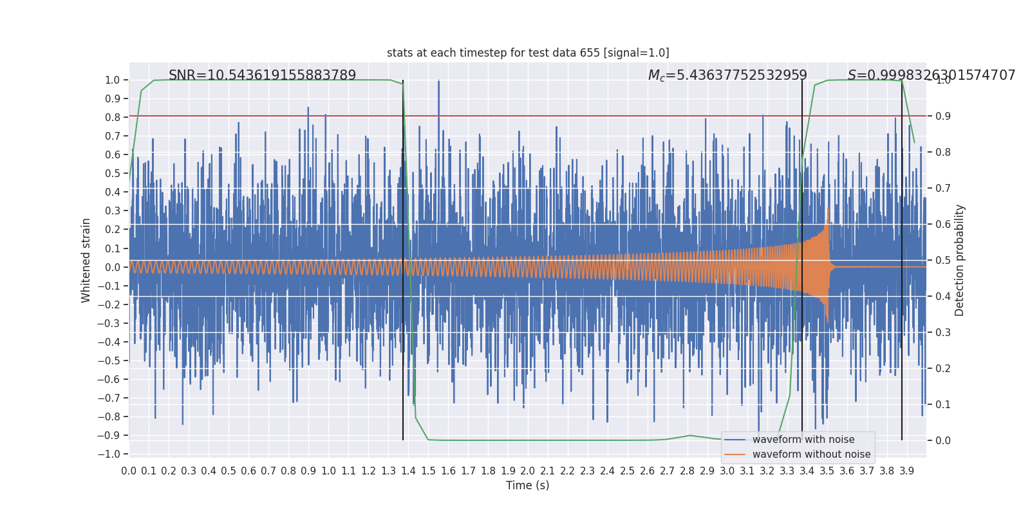
Task: Select the "Detection probability" axis label
Action: [960, 260]
